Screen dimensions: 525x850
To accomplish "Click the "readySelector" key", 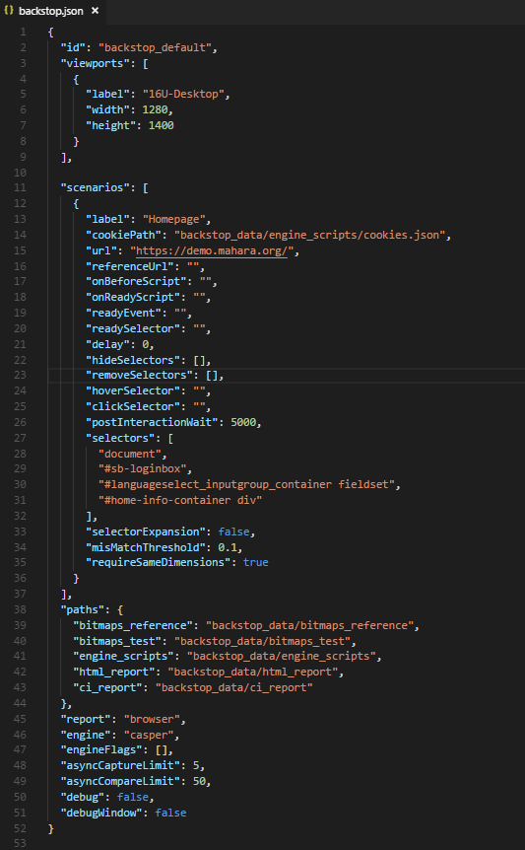I will (133, 328).
